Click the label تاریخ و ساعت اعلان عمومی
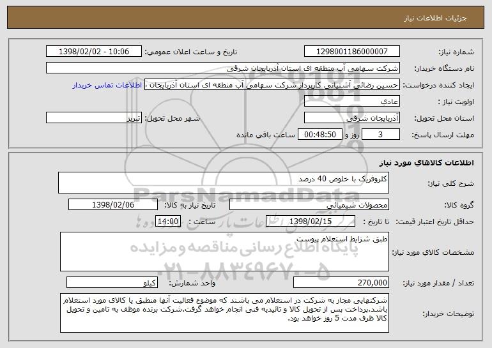Viewport: 492px width, 348px height. point(191,52)
